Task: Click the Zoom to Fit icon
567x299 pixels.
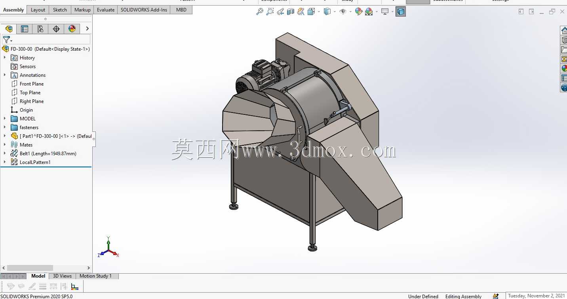Action: [260, 12]
